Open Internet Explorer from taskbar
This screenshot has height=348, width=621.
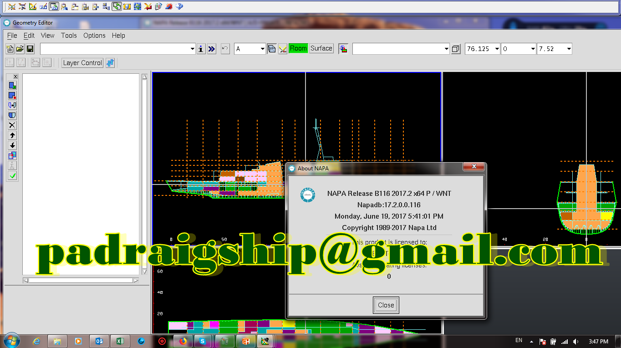(x=36, y=341)
